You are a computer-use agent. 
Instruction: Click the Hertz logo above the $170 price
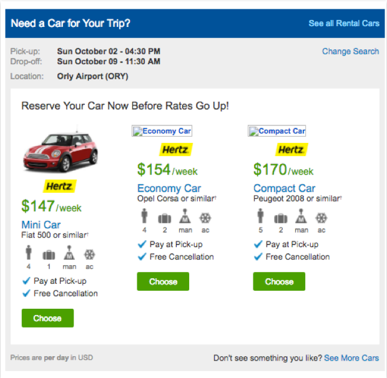[x=291, y=150]
